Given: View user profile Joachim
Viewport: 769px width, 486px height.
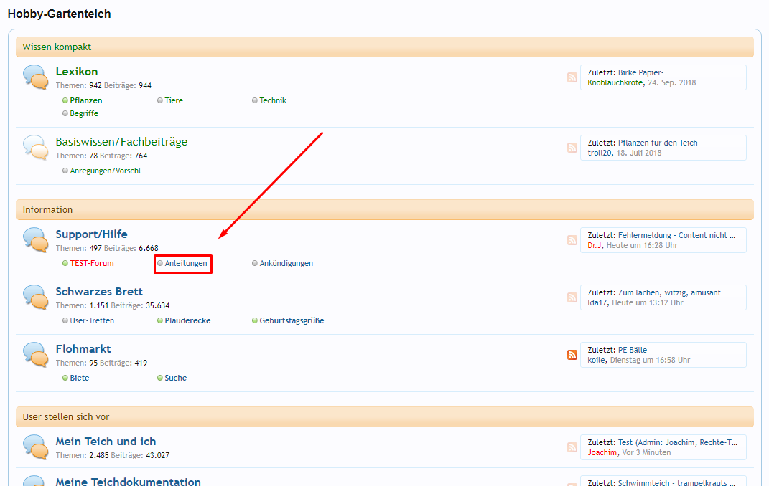Looking at the screenshot, I should click(x=602, y=453).
